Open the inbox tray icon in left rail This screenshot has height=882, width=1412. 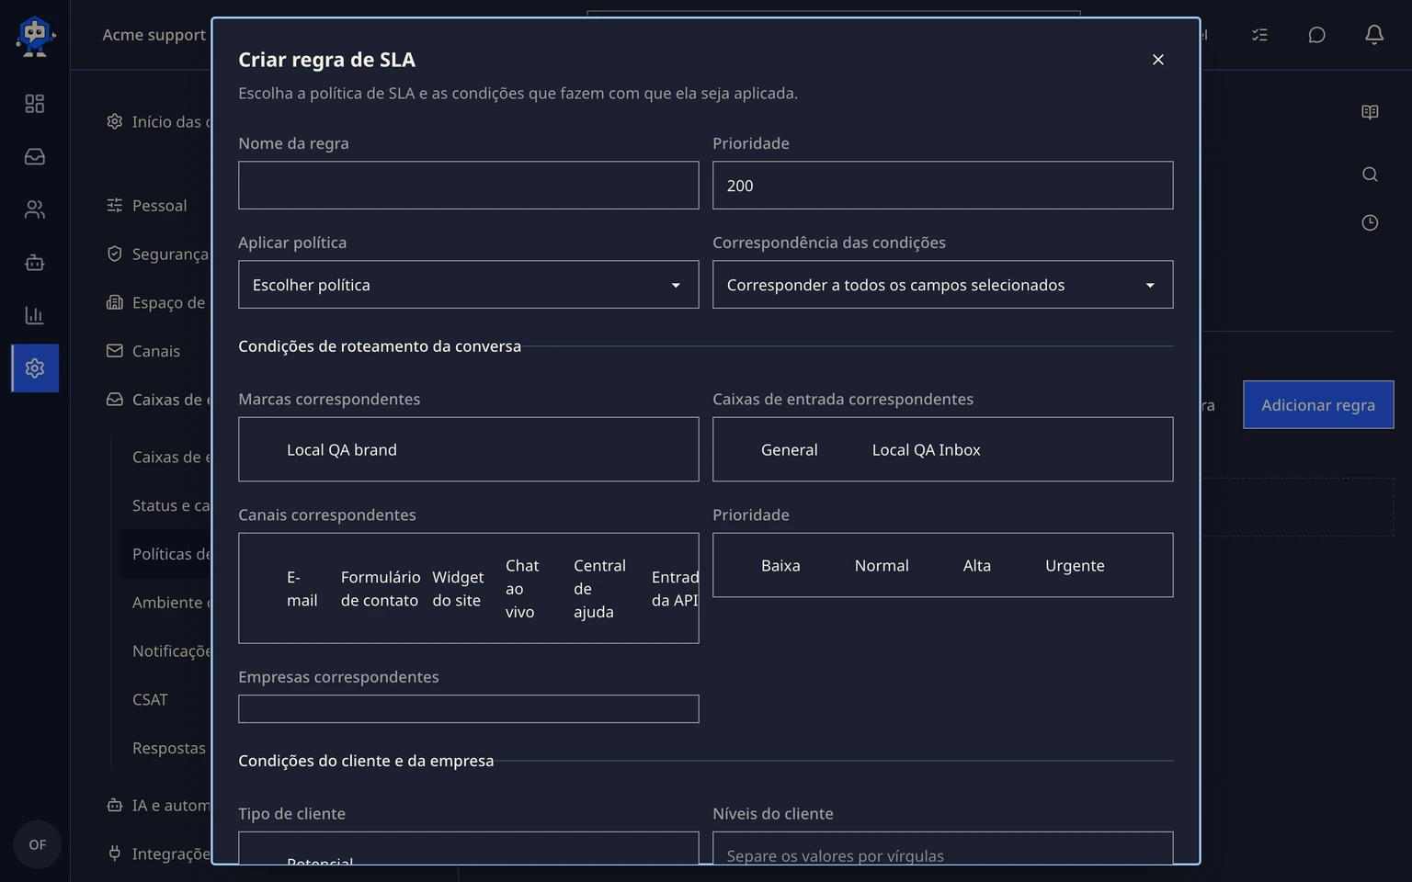click(35, 157)
